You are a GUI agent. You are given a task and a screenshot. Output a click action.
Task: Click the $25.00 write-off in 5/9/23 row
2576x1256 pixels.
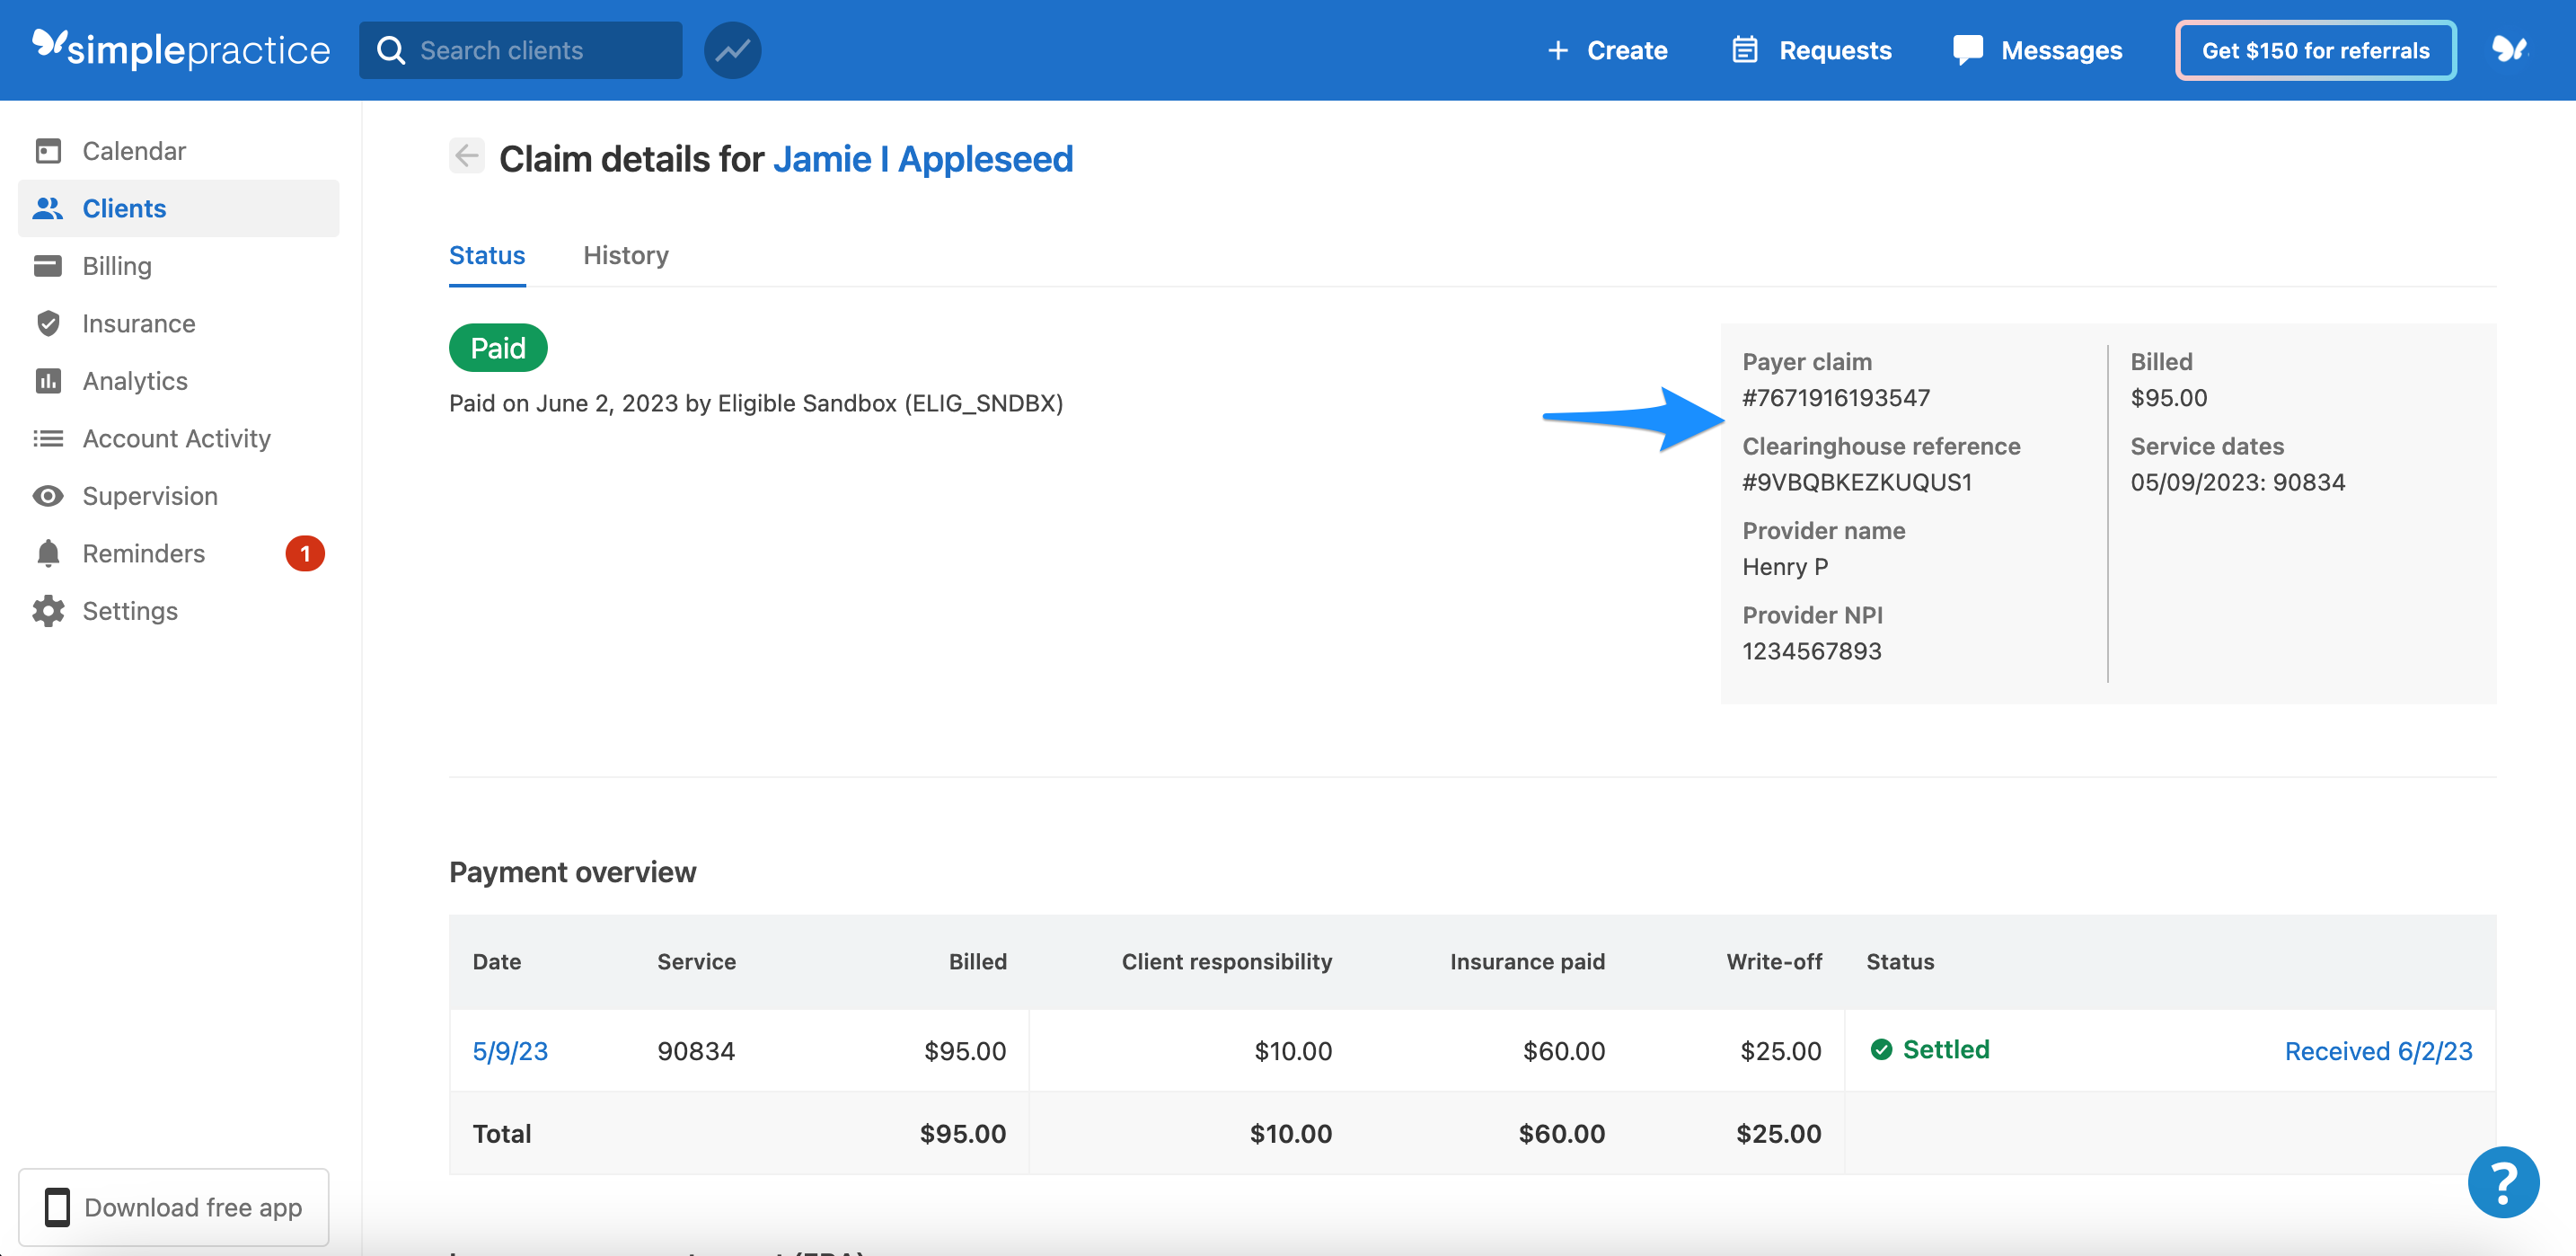[1780, 1051]
